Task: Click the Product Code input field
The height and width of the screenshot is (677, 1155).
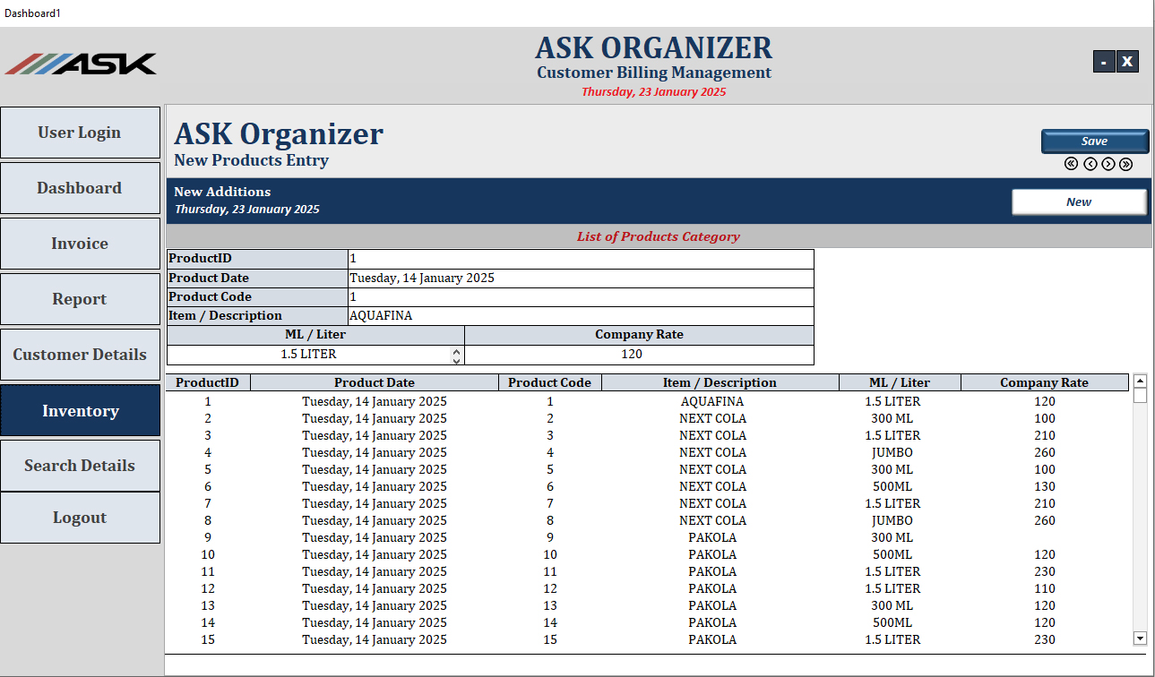Action: pos(581,297)
